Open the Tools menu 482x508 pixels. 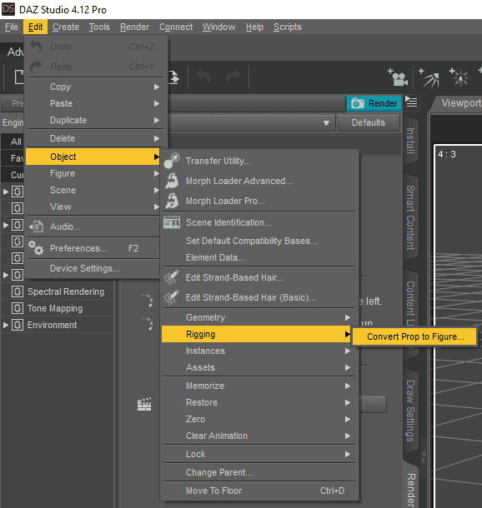(99, 27)
